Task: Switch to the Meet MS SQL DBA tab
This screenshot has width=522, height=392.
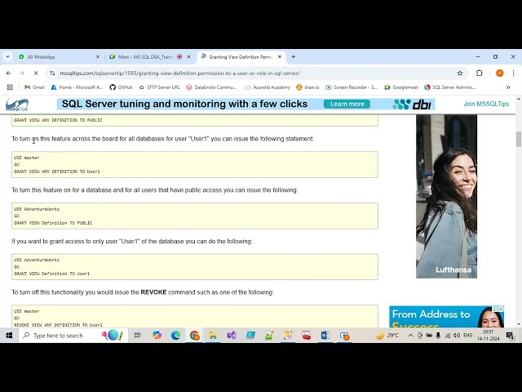Action: [145, 57]
